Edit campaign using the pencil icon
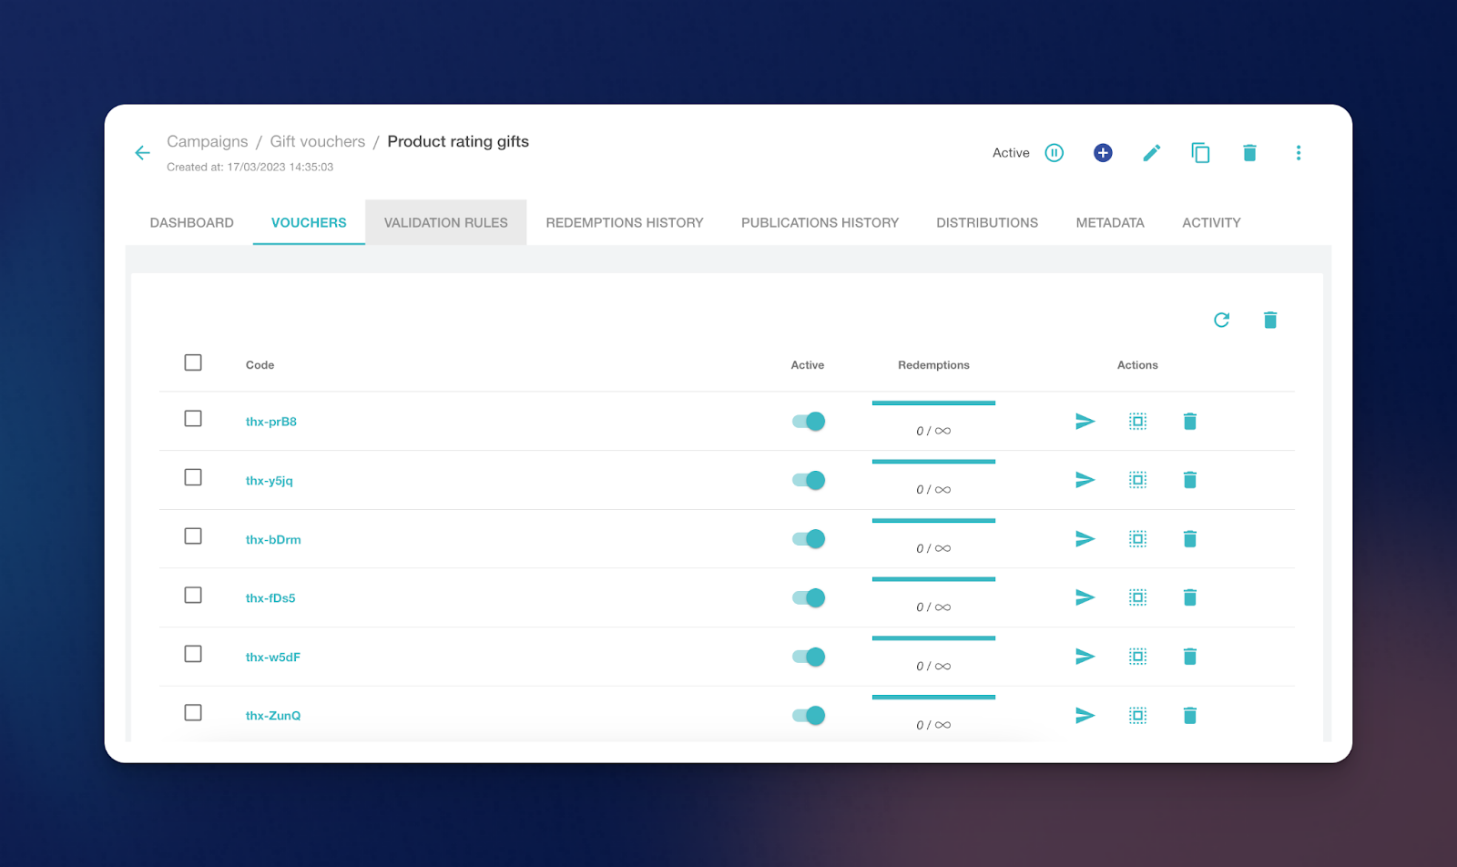The height and width of the screenshot is (867, 1457). click(x=1151, y=153)
